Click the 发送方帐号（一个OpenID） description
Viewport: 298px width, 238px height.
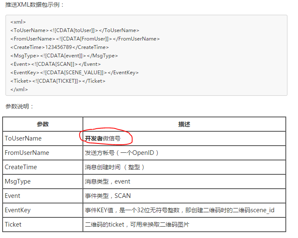point(184,153)
